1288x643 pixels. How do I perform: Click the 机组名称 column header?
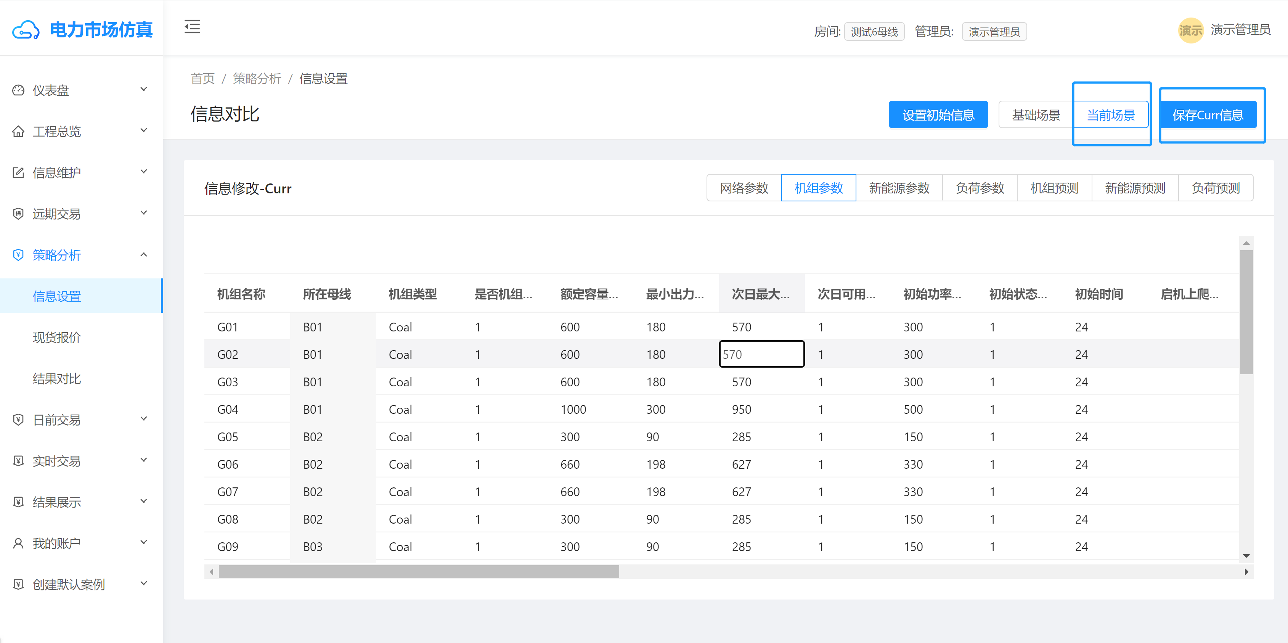coord(247,294)
